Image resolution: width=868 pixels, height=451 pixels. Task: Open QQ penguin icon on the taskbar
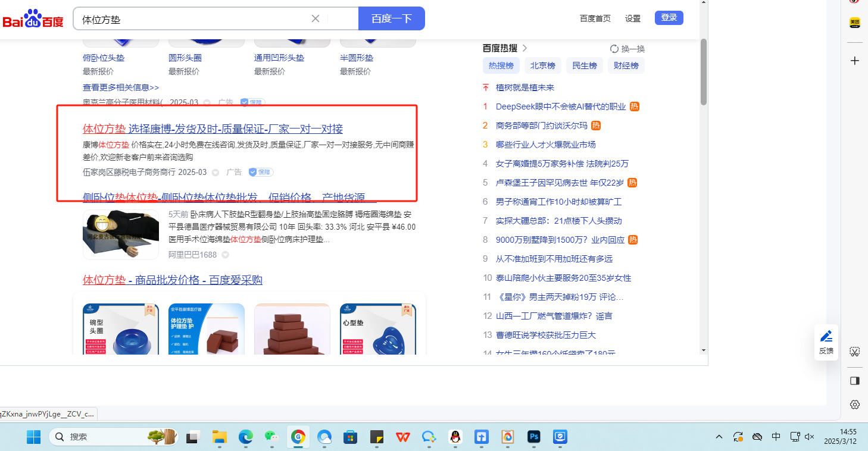[455, 437]
